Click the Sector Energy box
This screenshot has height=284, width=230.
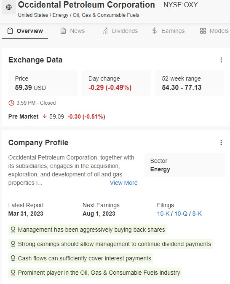point(185,165)
